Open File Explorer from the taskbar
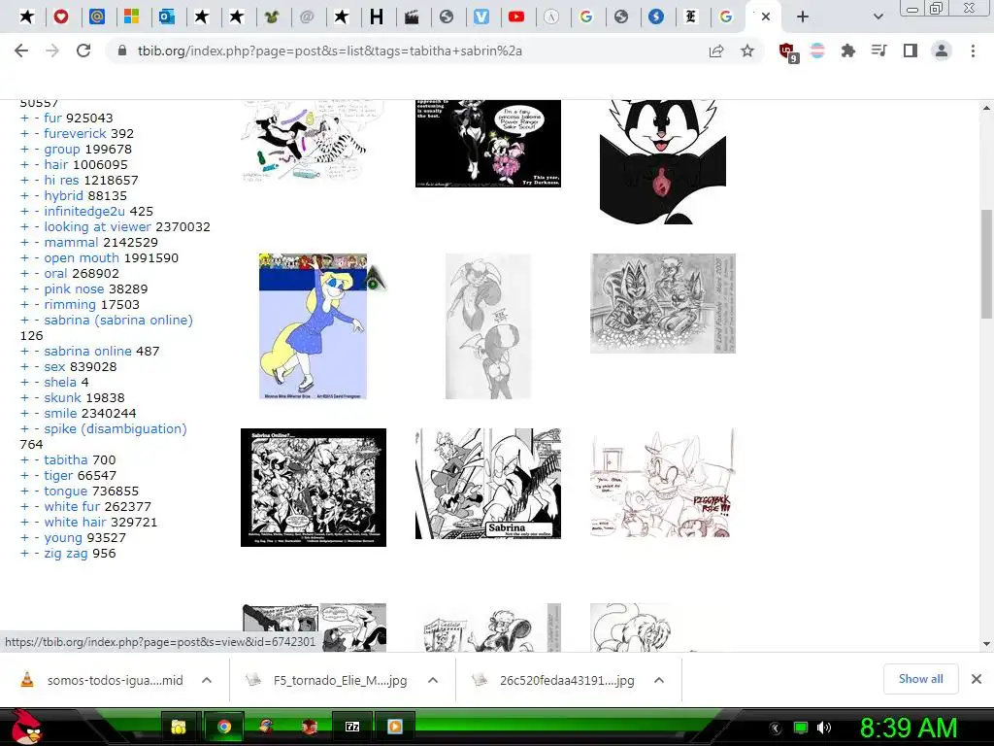The image size is (994, 746). coord(180,727)
